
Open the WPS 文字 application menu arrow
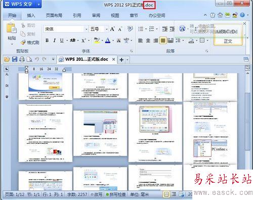tap(38, 4)
